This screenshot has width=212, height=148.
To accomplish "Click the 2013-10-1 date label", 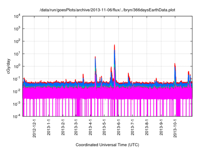I will point(175,128).
